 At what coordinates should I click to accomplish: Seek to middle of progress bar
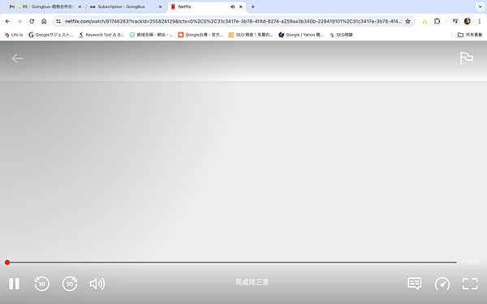coord(231,263)
